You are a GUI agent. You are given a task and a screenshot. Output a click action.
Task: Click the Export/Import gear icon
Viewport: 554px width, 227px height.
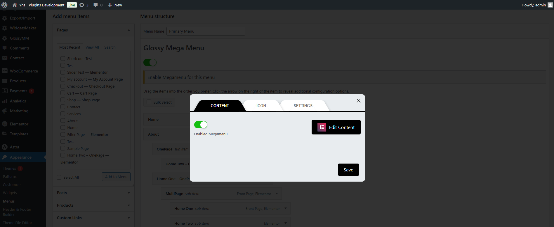5,18
